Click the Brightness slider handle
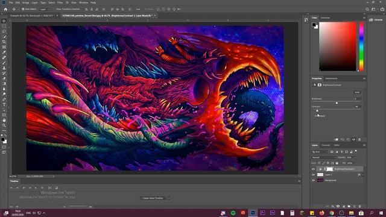Image resolution: width=386 pixels, height=217 pixels. [337, 102]
